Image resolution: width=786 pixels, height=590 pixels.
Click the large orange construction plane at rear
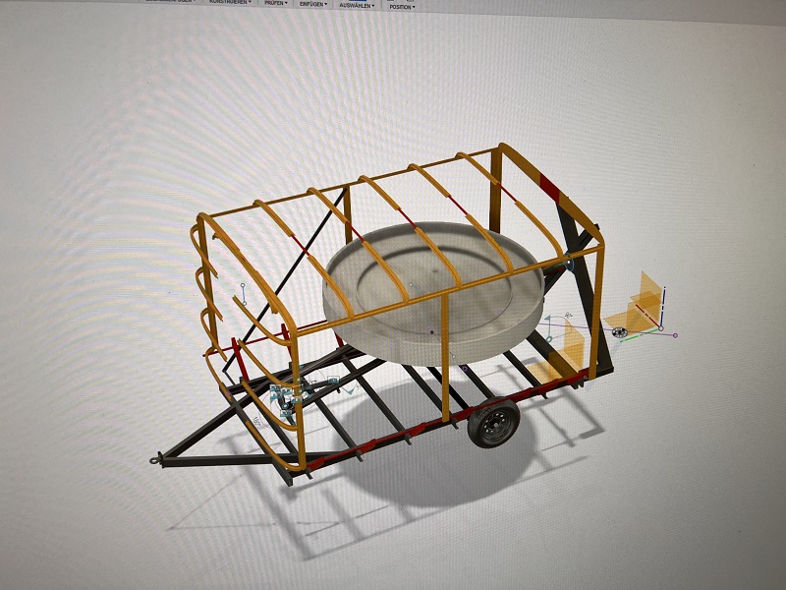click(x=644, y=295)
